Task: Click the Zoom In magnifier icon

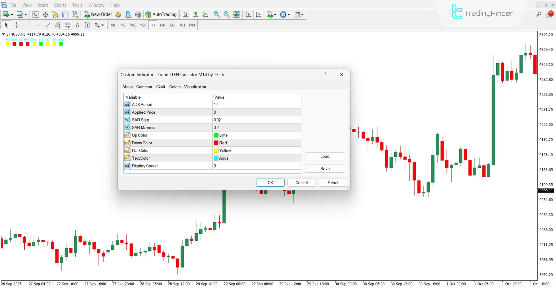Action: pos(216,14)
